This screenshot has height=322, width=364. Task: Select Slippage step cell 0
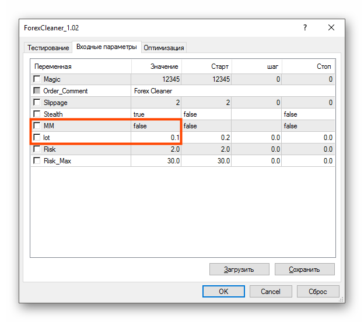tap(256, 103)
